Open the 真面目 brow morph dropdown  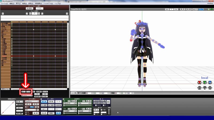click(70, 111)
